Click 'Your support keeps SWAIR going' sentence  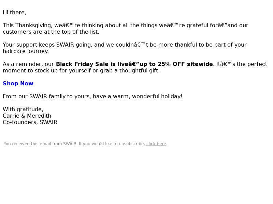[x=47, y=45]
